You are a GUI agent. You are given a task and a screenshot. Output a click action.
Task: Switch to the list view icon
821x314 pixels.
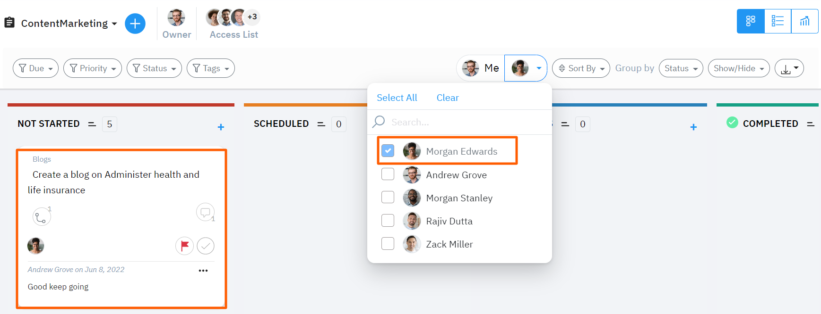(778, 21)
